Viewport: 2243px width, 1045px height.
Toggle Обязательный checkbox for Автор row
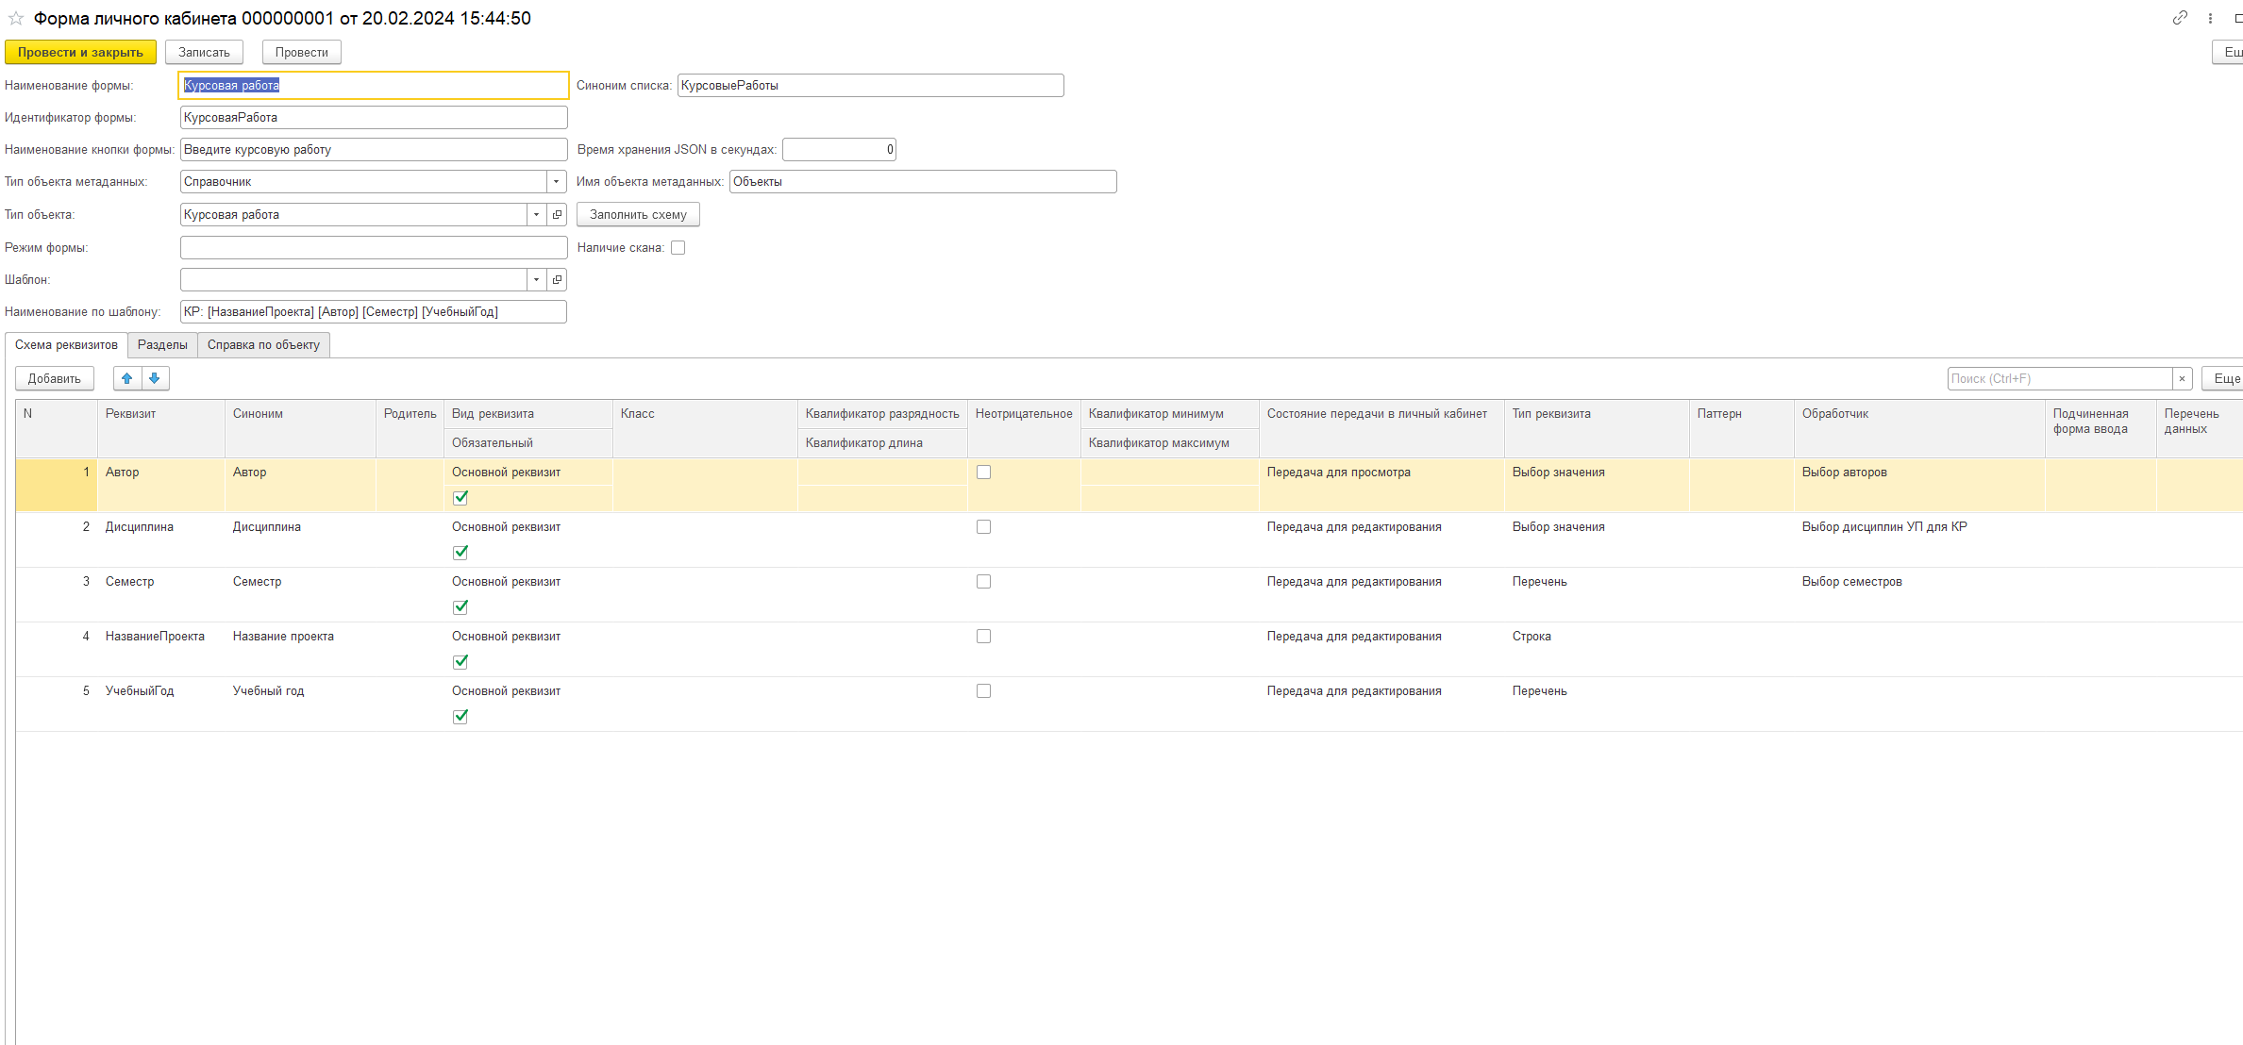(460, 498)
